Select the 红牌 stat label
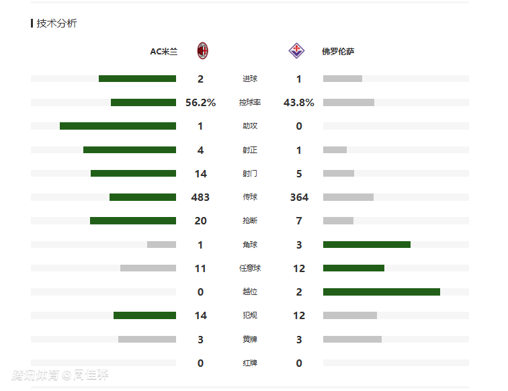This screenshot has height=391, width=508. [249, 363]
